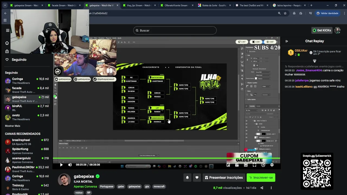Select the gta tag
The width and height of the screenshot is (347, 195).
click(x=147, y=187)
